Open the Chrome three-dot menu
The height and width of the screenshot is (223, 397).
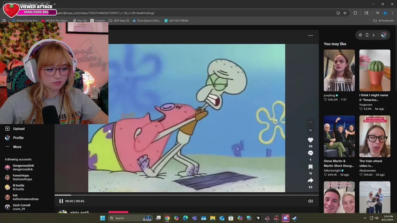(x=392, y=13)
